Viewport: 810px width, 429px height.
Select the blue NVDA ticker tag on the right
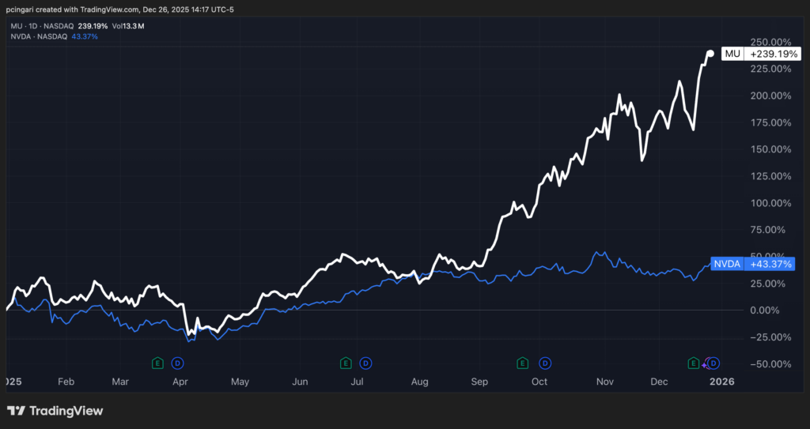point(727,264)
